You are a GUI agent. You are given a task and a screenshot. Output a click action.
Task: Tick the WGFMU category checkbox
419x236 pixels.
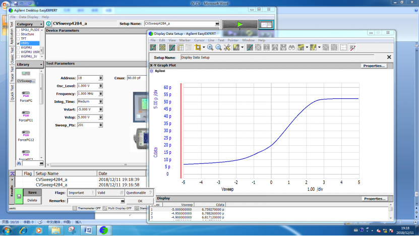(x=18, y=47)
